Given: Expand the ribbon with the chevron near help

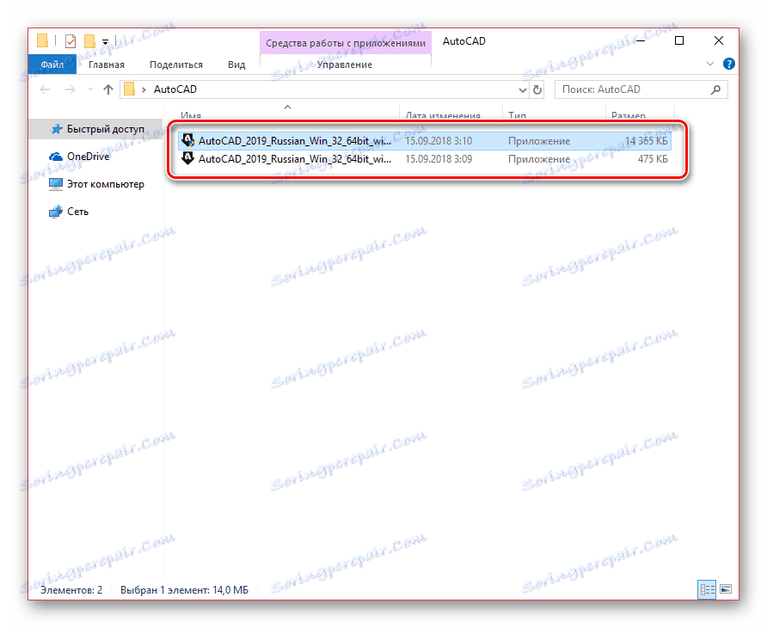Looking at the screenshot, I should pyautogui.click(x=710, y=64).
